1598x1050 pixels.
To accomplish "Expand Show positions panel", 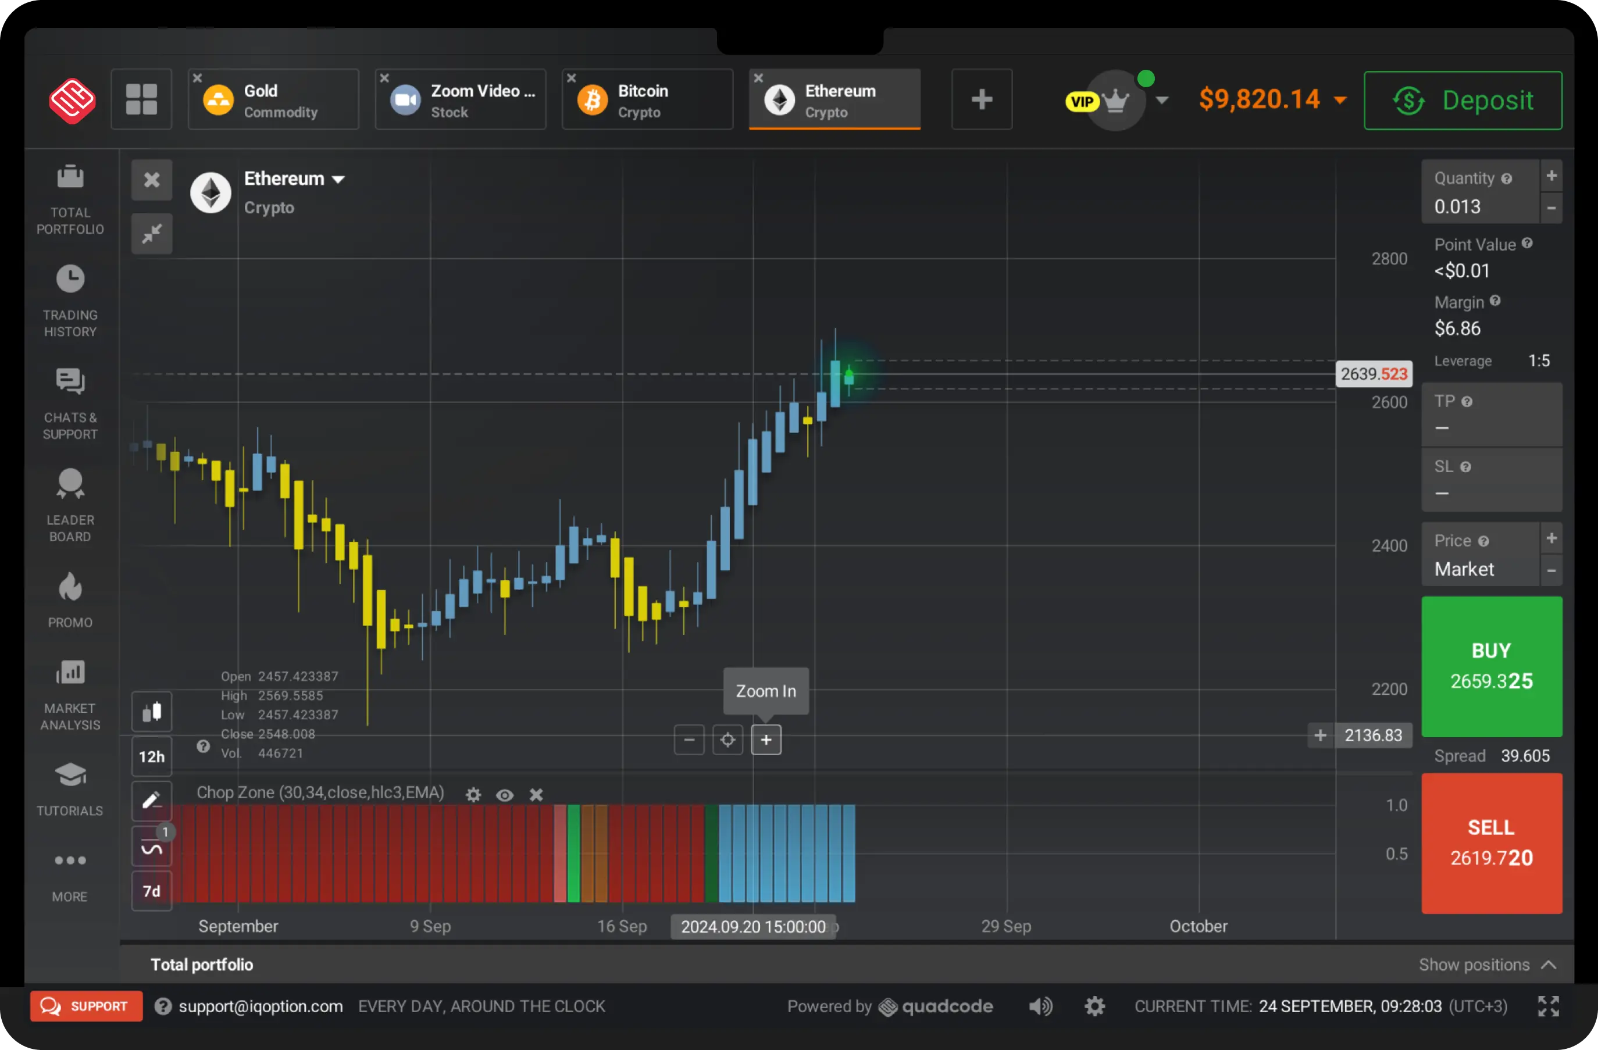I will [x=1488, y=964].
